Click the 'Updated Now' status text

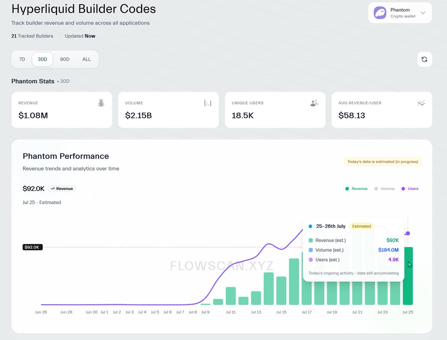(80, 36)
